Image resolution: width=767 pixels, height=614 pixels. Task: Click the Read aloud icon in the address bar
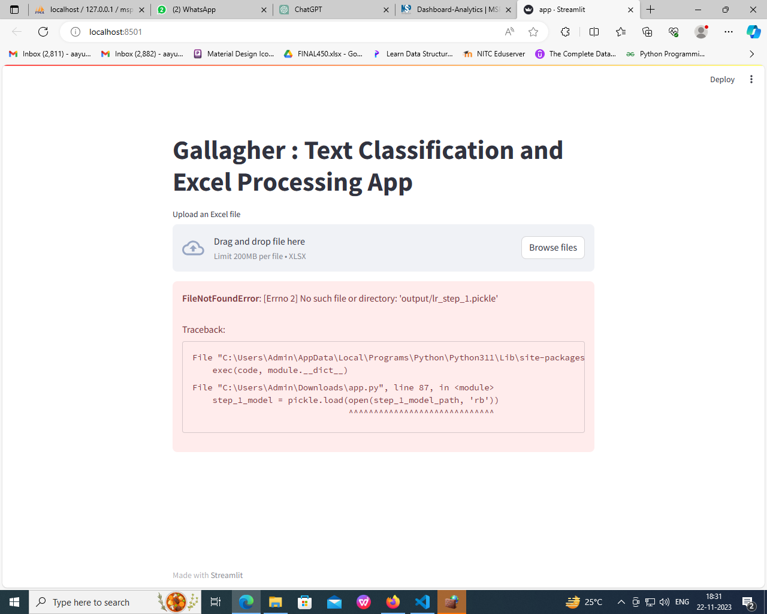509,32
